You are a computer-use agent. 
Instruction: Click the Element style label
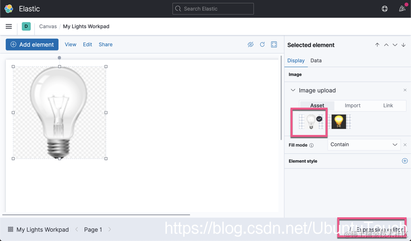click(x=303, y=161)
